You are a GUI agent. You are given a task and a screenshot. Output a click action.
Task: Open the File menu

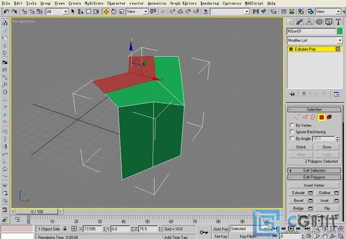[x=6, y=3]
